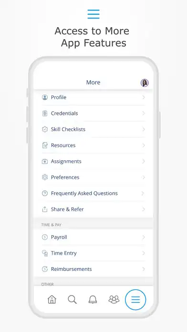The height and width of the screenshot is (332, 187).
Task: Open the Assignments menu item
Action: click(93, 161)
